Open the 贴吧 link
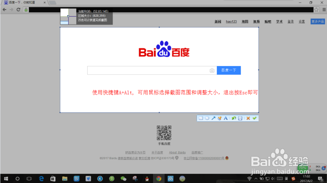This screenshot has height=183, width=327. [x=268, y=22]
